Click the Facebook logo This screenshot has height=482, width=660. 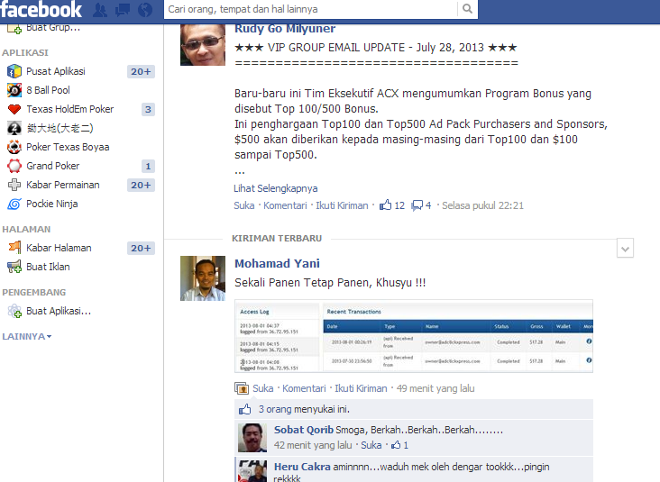tap(41, 10)
